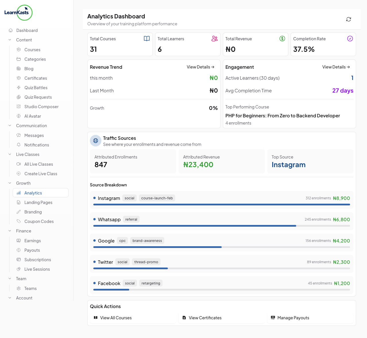The image size is (367, 338).
Task: Collapse the Growth section chevron
Action: [10, 183]
